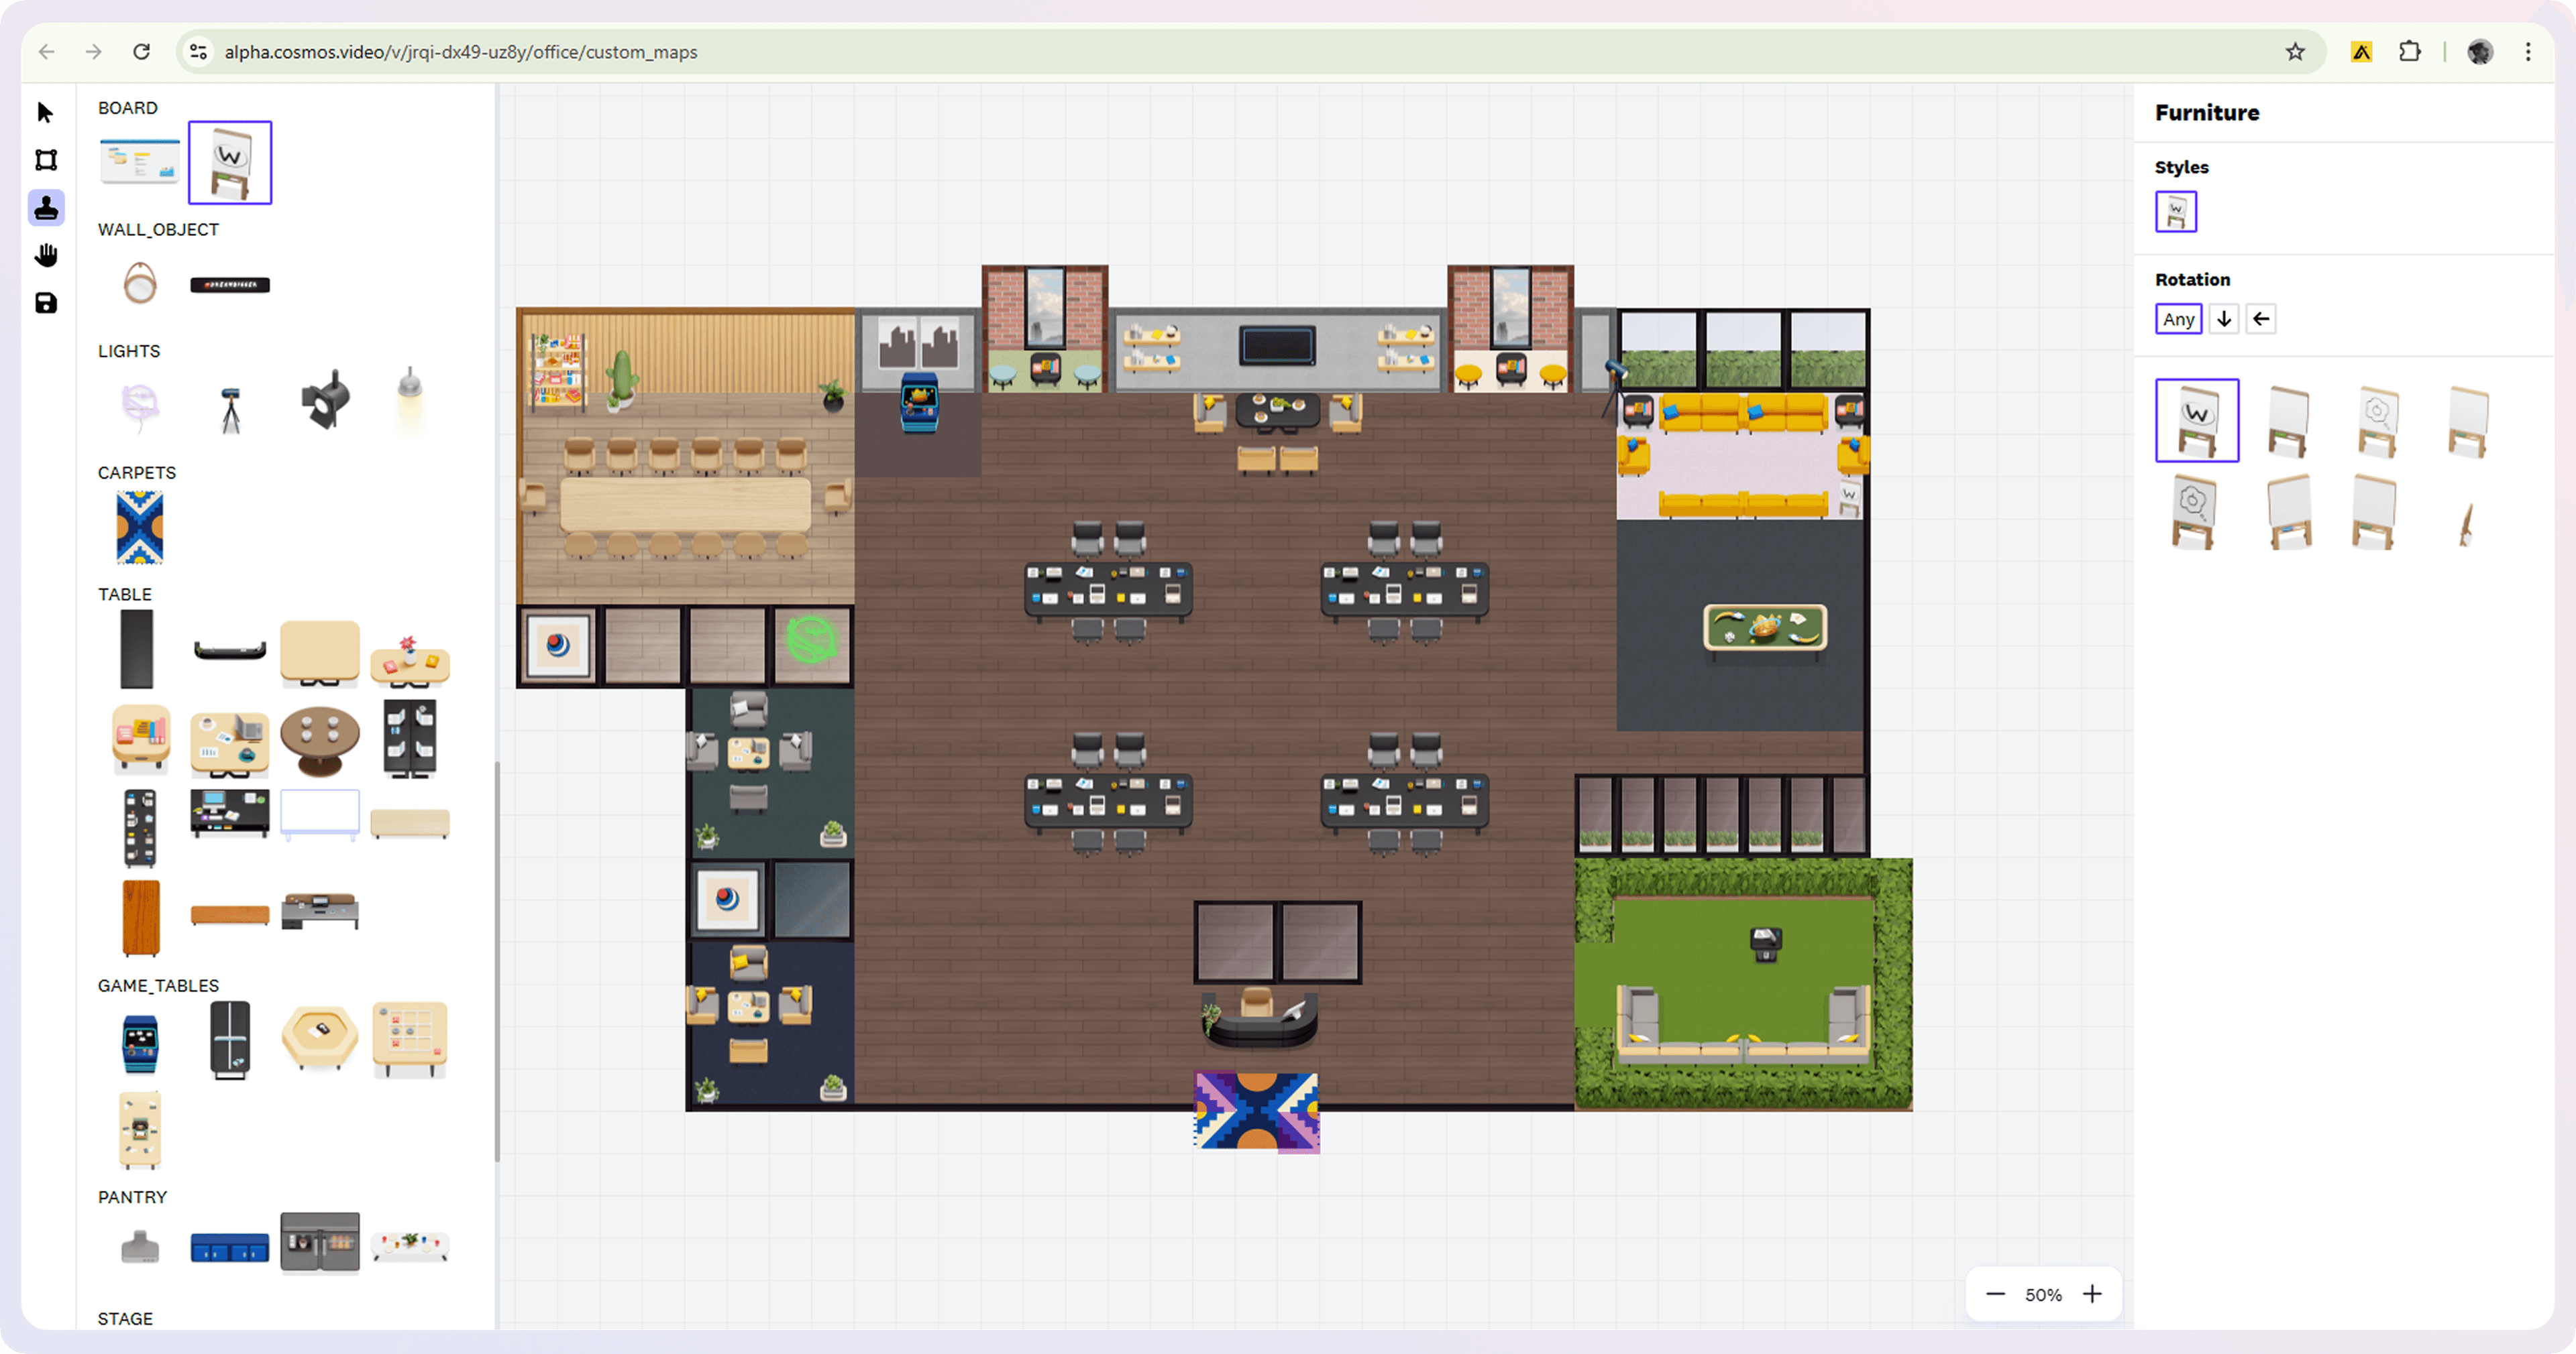Click the selected whiteboard style thumbnail
The image size is (2576, 1354).
[x=2175, y=212]
